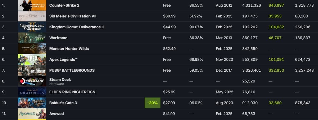Click the Sid Meier's Civilization VII title
The height and width of the screenshot is (120, 318).
tap(73, 16)
